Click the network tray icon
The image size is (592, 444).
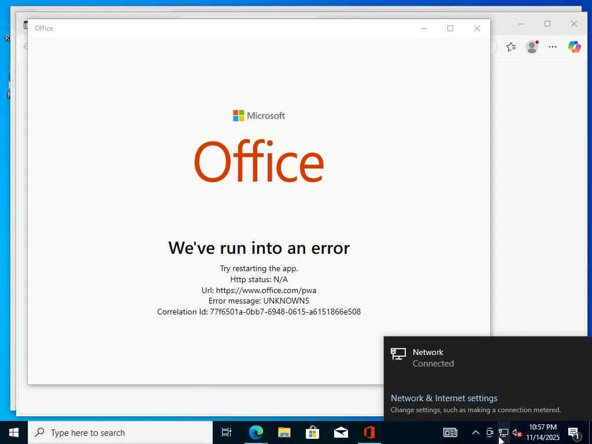(504, 432)
